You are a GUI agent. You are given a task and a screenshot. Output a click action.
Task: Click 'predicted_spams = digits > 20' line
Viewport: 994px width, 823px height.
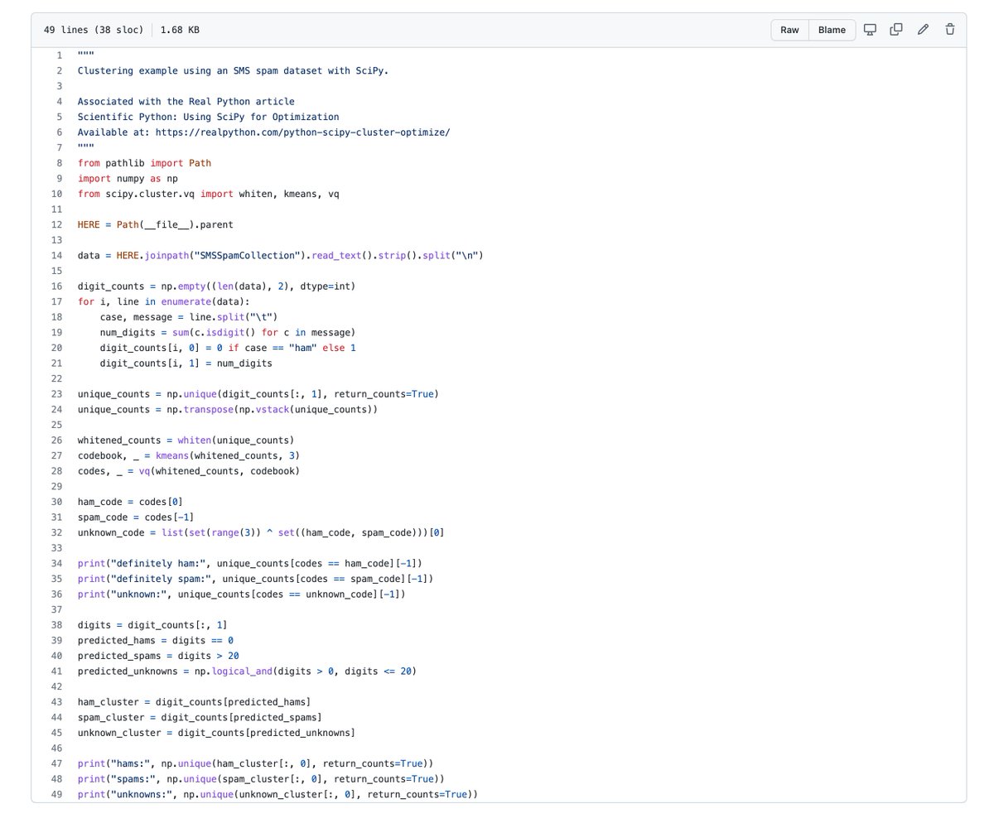[158, 656]
